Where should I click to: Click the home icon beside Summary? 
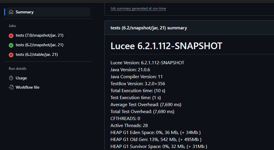coord(11,12)
